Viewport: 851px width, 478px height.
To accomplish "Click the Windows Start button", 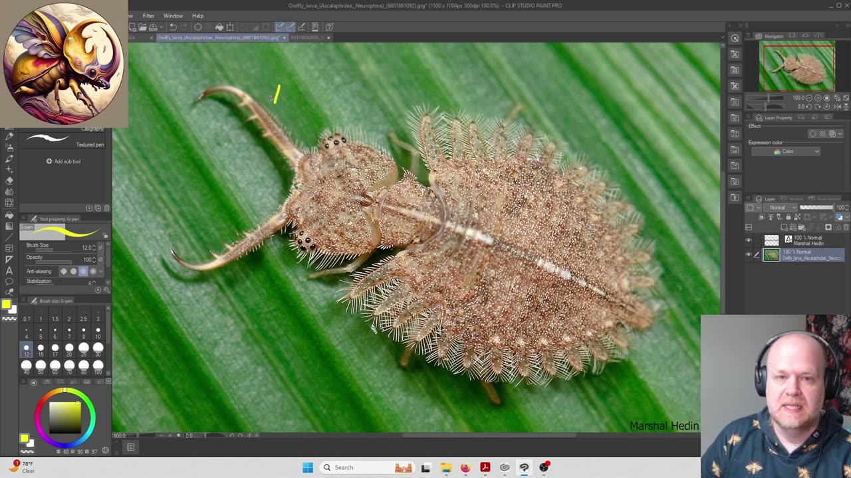I will click(308, 467).
